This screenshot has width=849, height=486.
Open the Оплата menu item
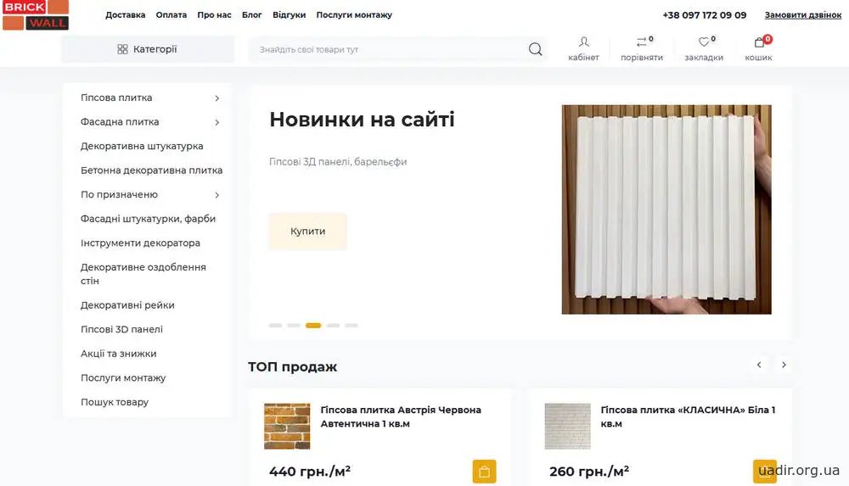point(171,15)
